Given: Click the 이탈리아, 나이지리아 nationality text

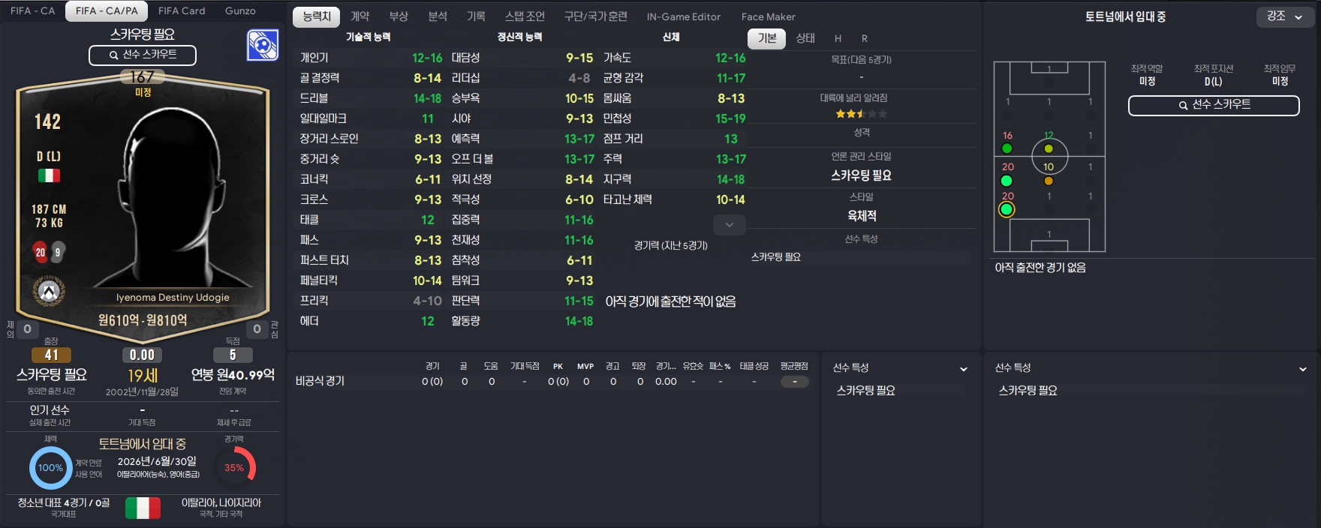Looking at the screenshot, I should coord(221,502).
